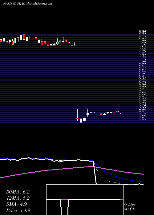
Task: Click the NASDAQ SEAC MunafaSutra.com chart title
Action: [27, 4]
